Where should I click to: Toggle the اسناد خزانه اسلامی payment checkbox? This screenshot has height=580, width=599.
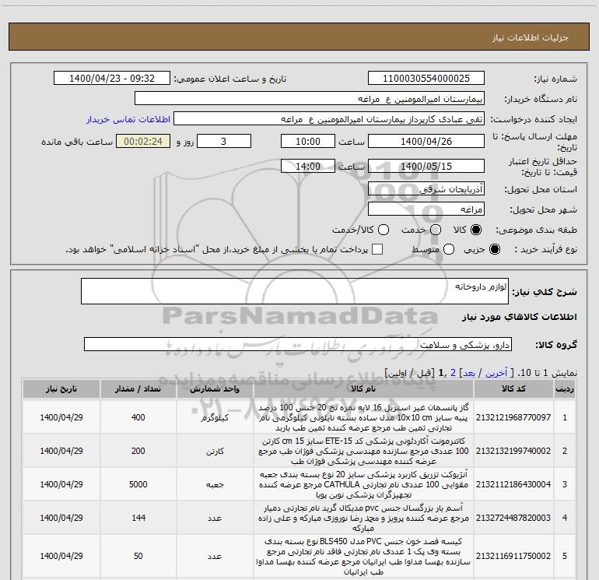(377, 249)
